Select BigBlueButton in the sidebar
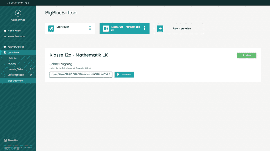The width and height of the screenshot is (270, 151). pyautogui.click(x=15, y=81)
